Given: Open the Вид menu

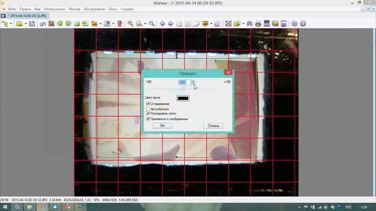Looking at the screenshot, I should coord(38,9).
